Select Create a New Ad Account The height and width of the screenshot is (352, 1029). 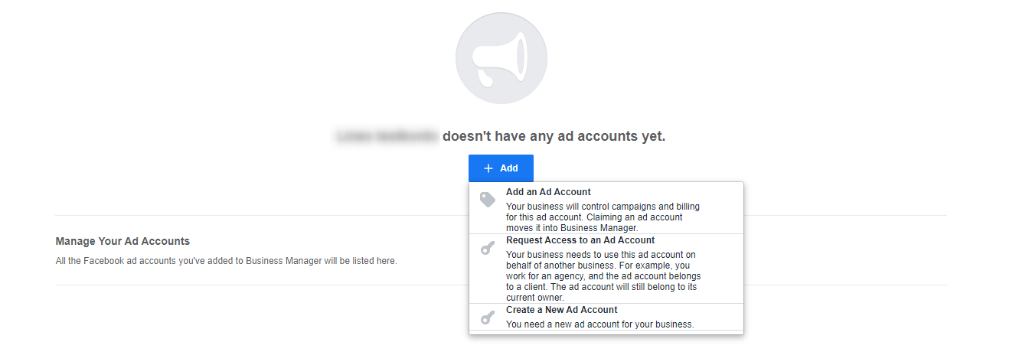(x=606, y=317)
